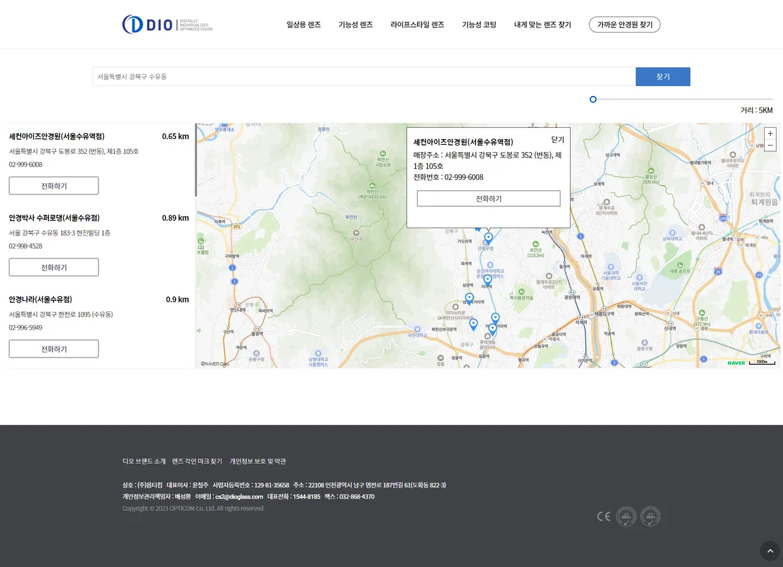
Task: Open the 라이프스타일 렌즈 menu
Action: pos(417,25)
